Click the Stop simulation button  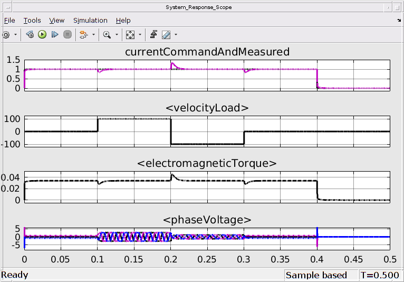tap(68, 34)
